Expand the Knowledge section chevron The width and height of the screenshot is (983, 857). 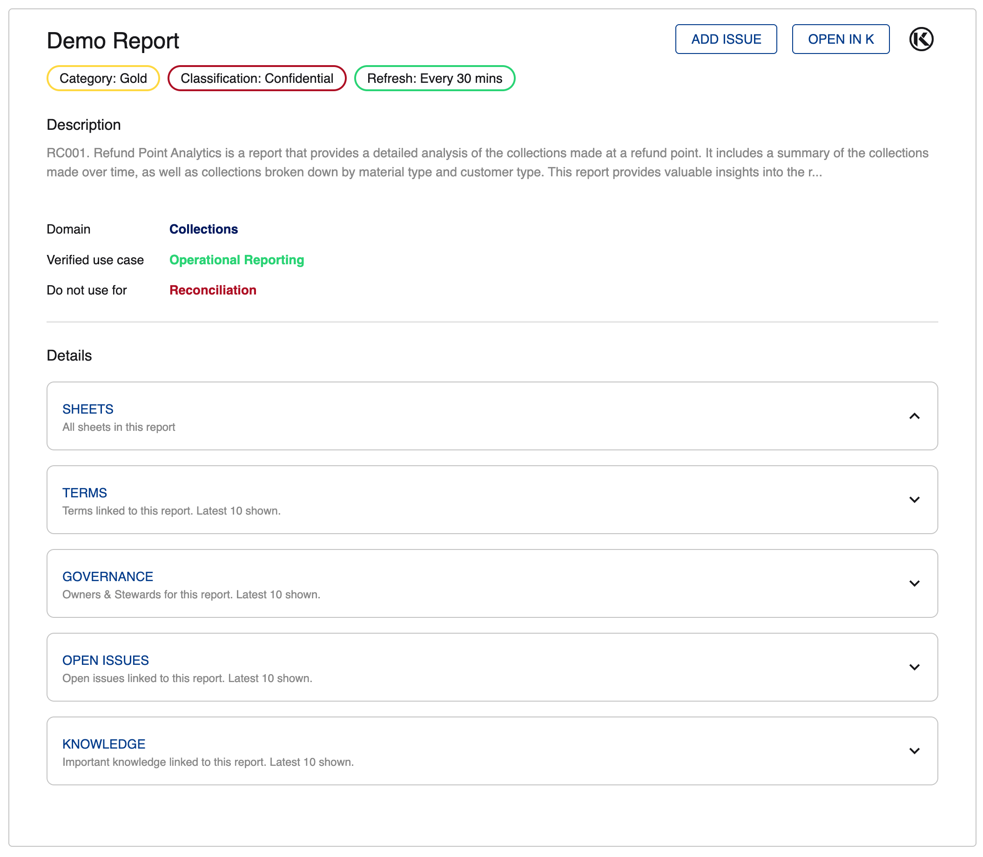(x=914, y=751)
